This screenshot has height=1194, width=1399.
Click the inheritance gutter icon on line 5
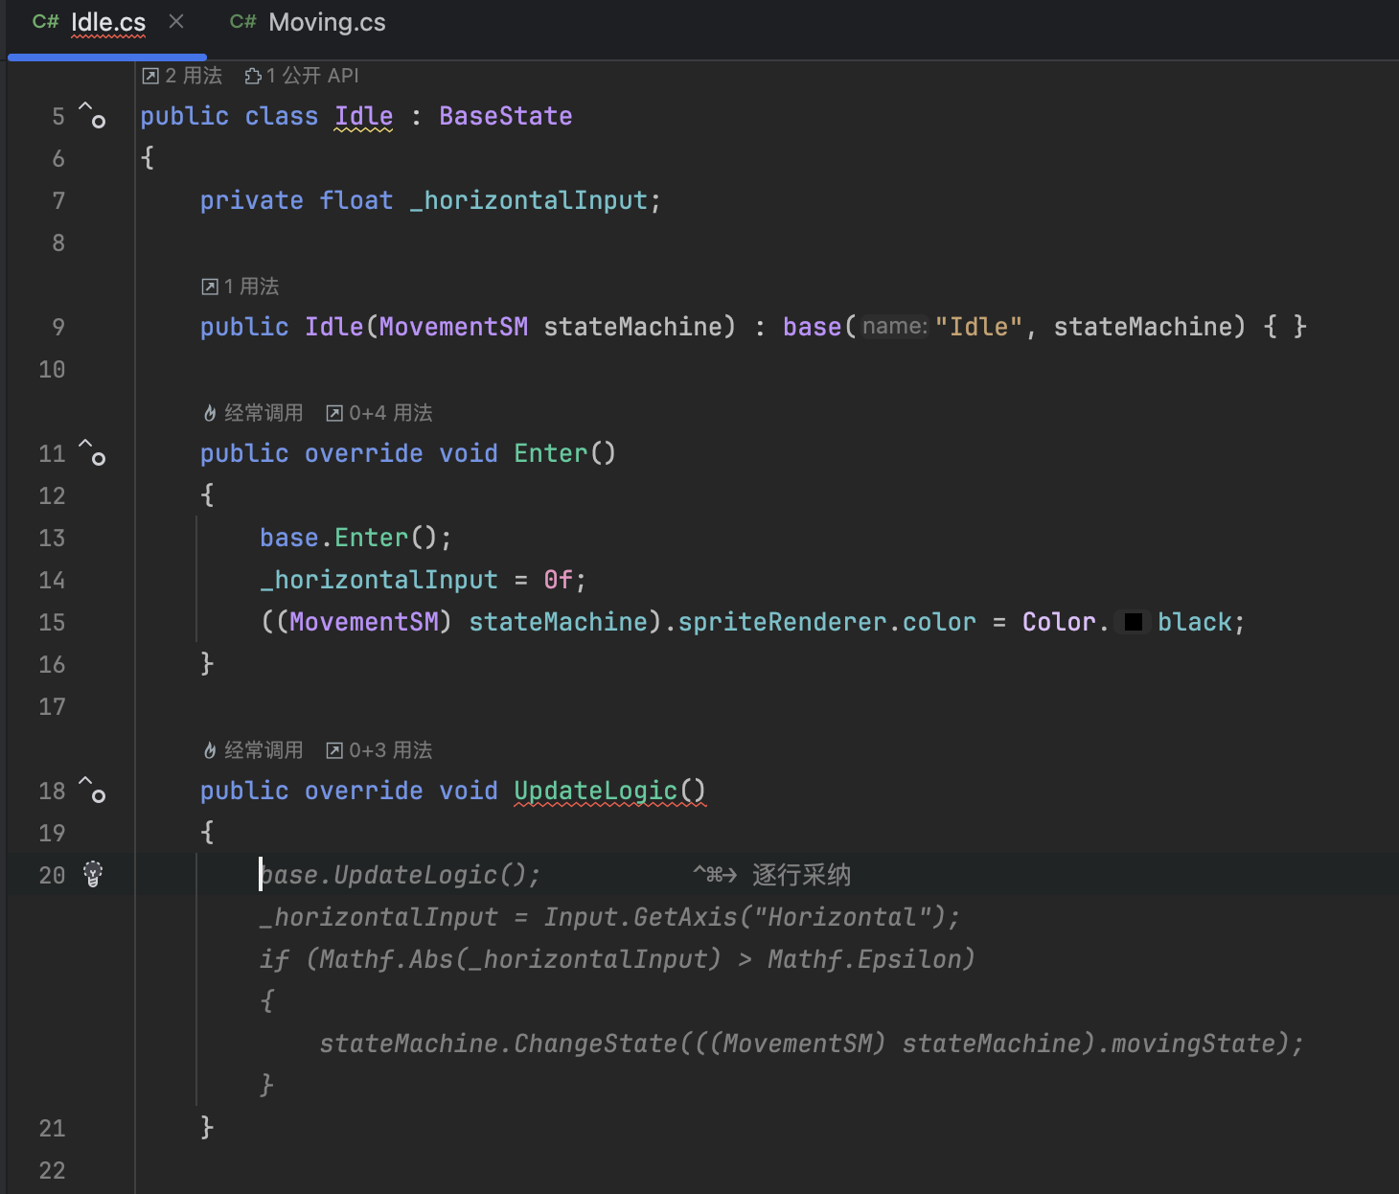[92, 115]
